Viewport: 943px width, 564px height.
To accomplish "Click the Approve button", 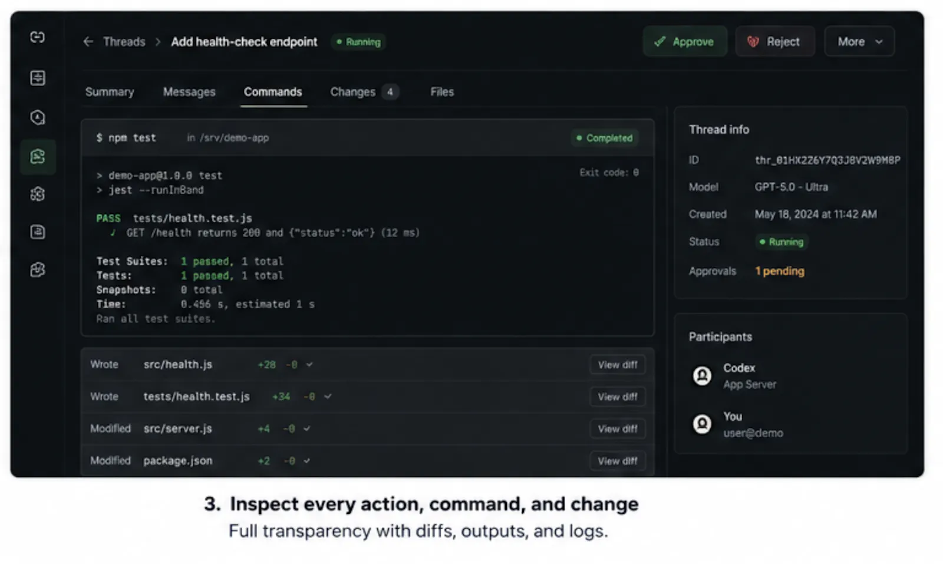I will 685,42.
